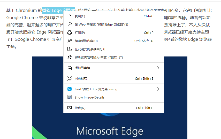This screenshot has width=221, height=139.
Task: Click the immersive reader icon
Action: tap(70, 49)
